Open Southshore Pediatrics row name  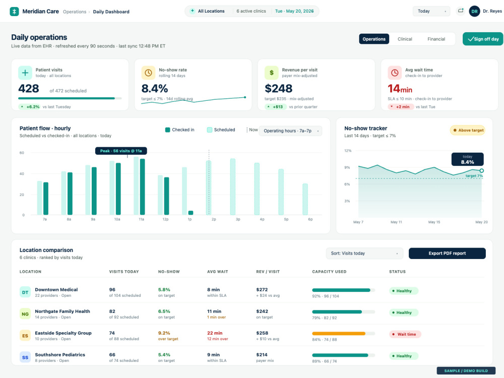point(60,354)
